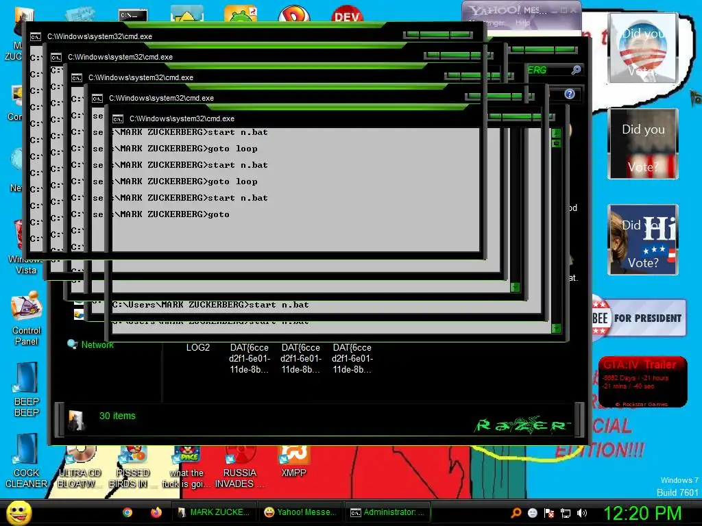
Task: Open the dark flag 'Did you Vote?' gadget
Action: click(643, 144)
